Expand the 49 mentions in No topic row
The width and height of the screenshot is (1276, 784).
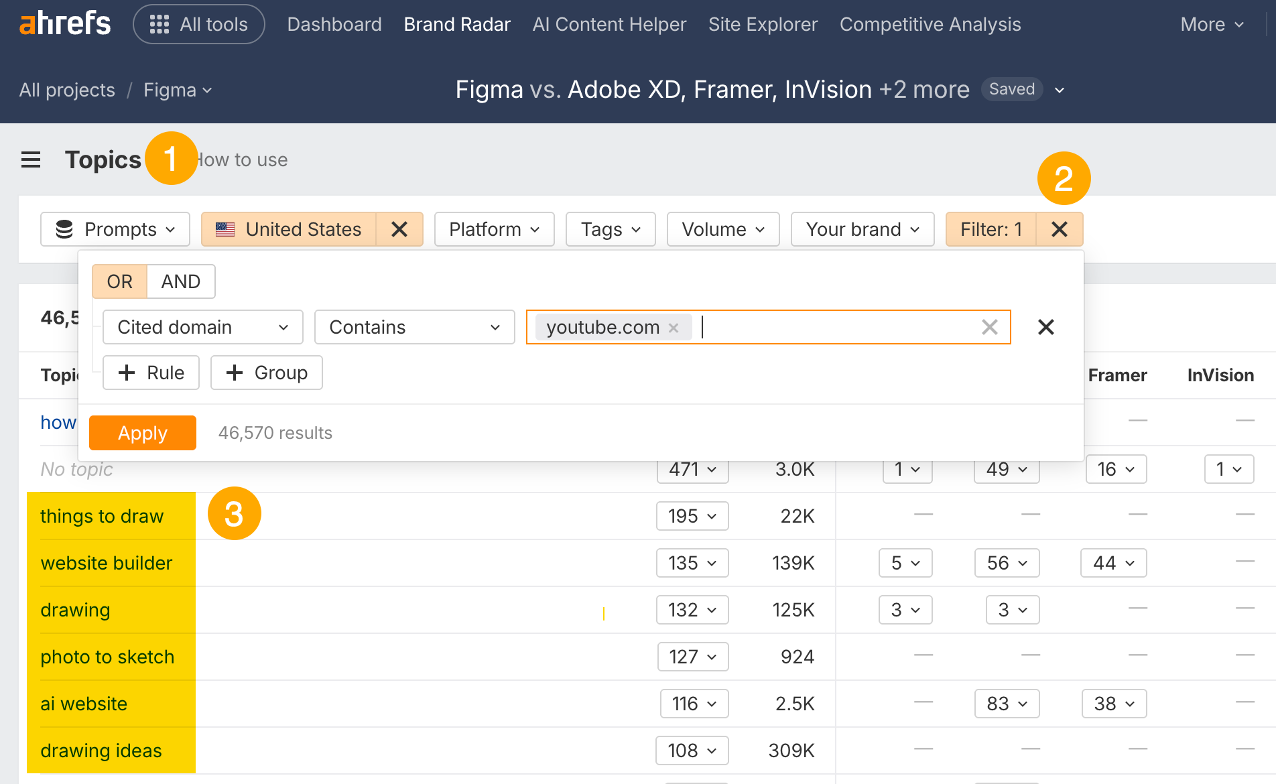tap(1007, 469)
